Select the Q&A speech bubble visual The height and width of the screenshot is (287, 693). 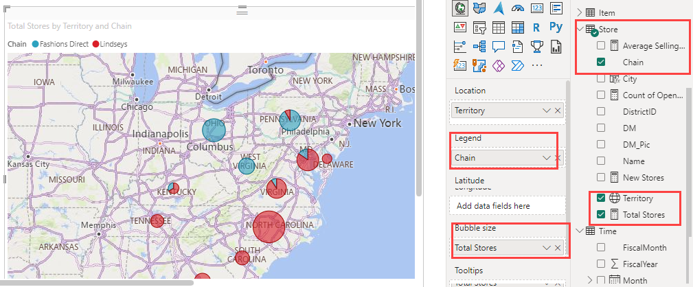499,47
